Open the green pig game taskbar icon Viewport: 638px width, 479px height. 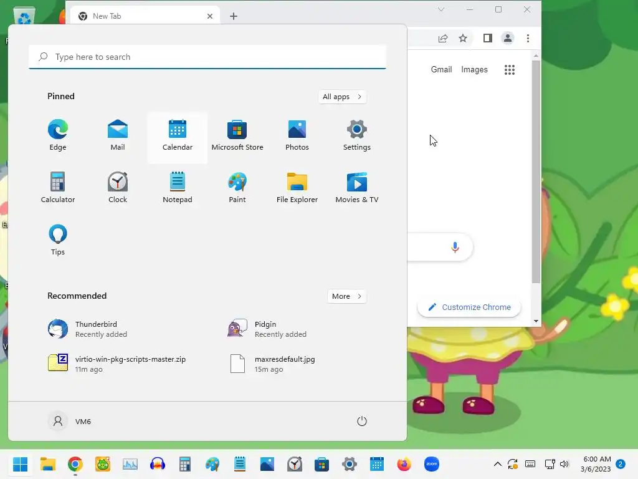(103, 464)
